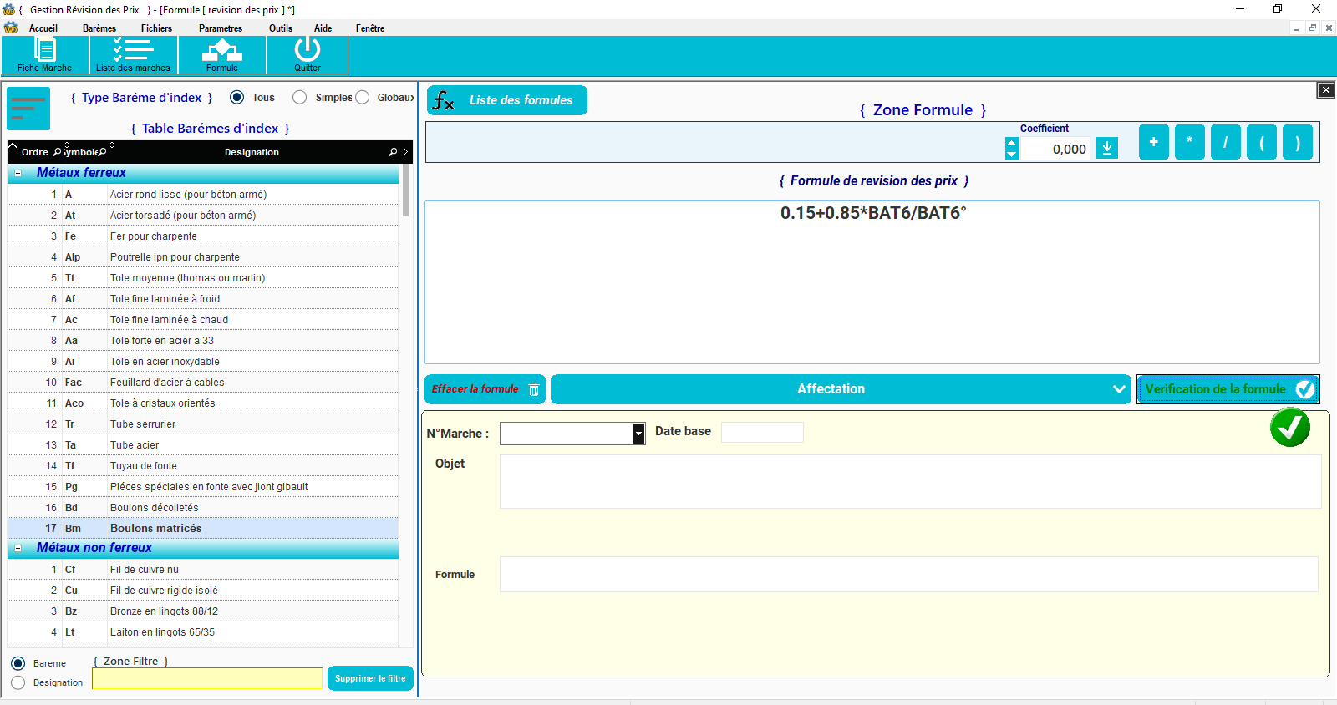
Task: Click Supprimer le filtre button
Action: [x=370, y=678]
